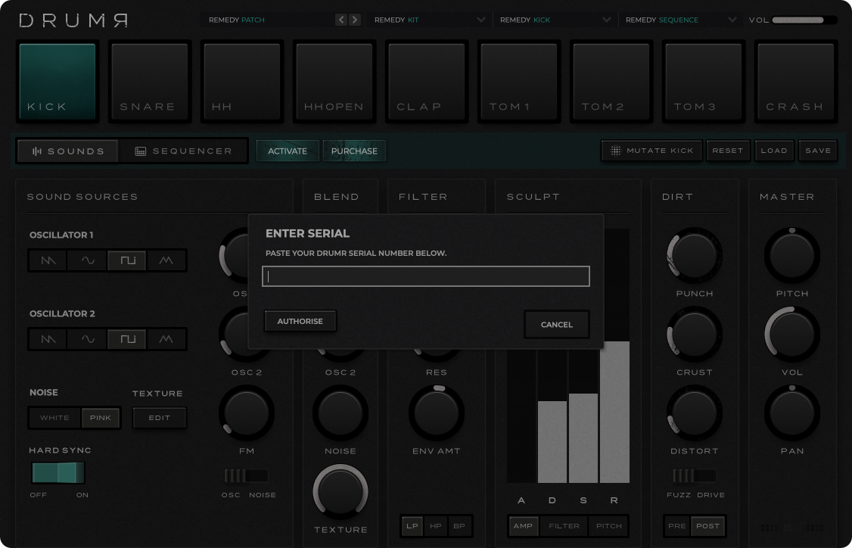Screen dimensions: 852x548
Task: Click the next patch arrow
Action: click(x=355, y=20)
